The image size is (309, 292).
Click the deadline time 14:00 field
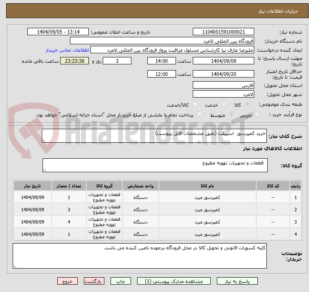[161, 61]
